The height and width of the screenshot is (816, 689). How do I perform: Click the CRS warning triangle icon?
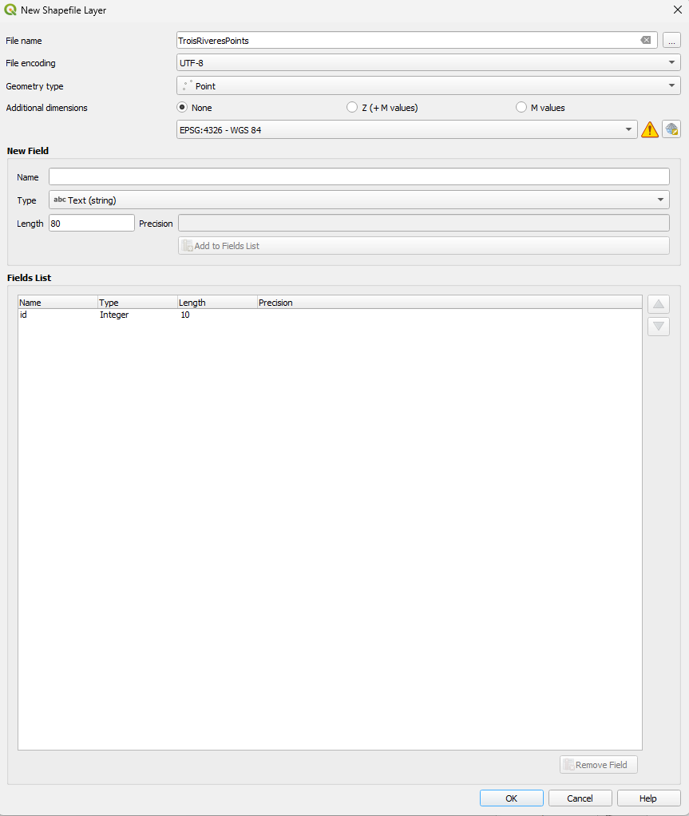tap(650, 129)
